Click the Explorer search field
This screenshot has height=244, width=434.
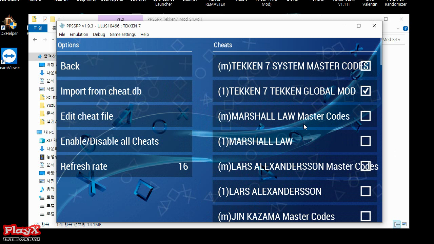coord(393,40)
